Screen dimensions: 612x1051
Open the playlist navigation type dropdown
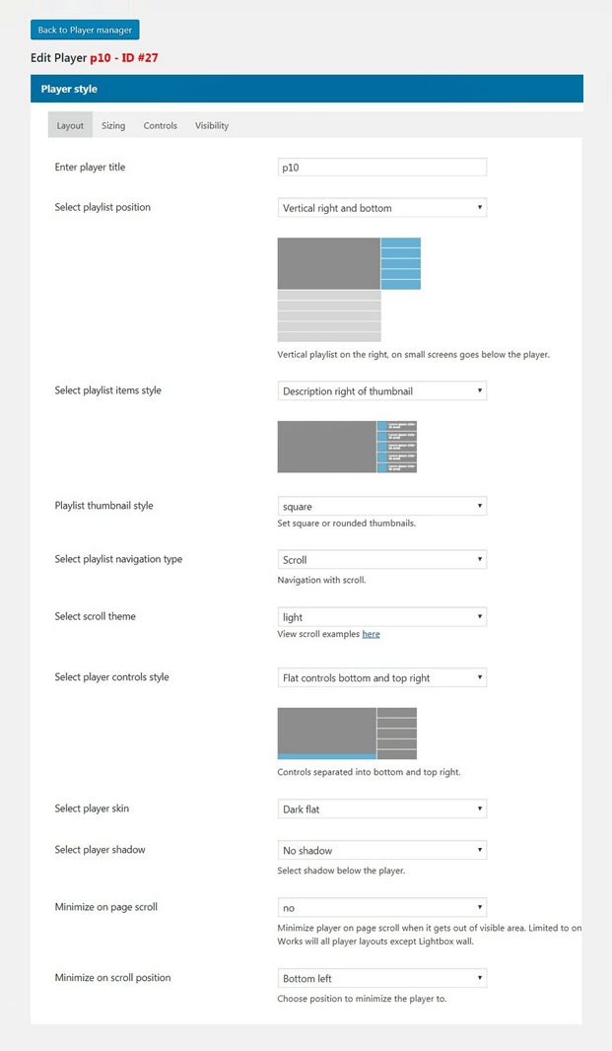(381, 559)
